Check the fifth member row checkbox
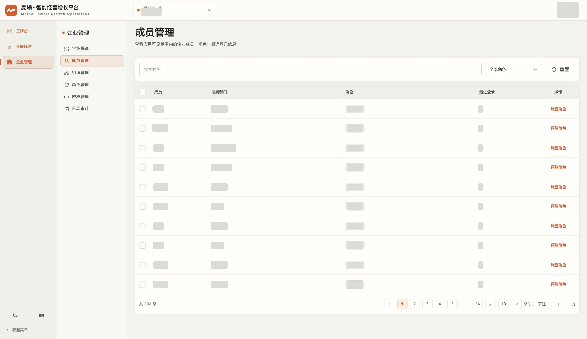Viewport: 587px width, 339px height. (x=143, y=187)
